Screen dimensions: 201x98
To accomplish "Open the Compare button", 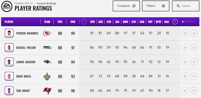I will tap(126, 6).
